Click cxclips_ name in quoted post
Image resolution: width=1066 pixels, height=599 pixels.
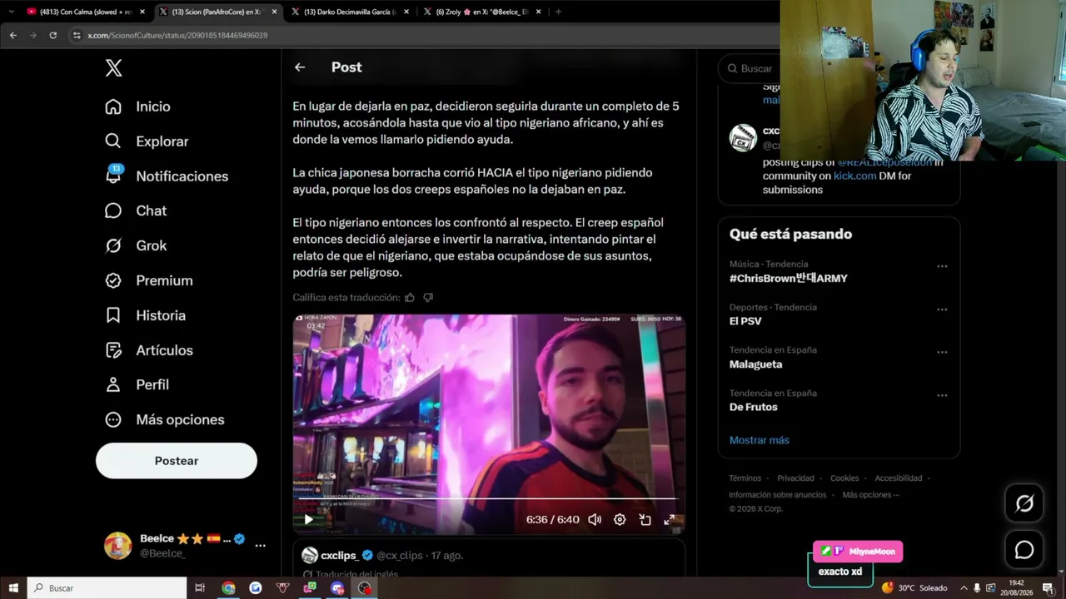coord(341,555)
